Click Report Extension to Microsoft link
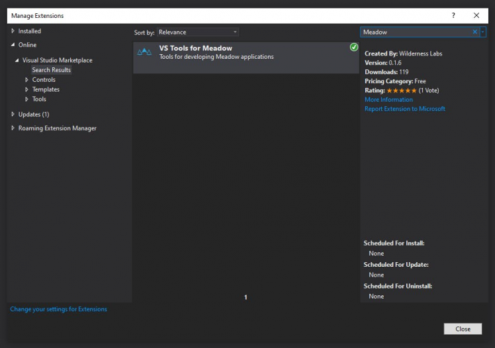Viewport: 495px width, 348px height. (404, 109)
